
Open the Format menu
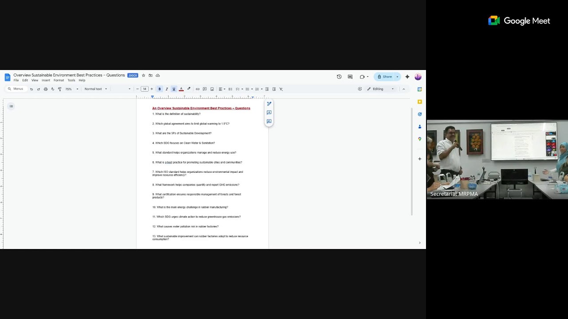(x=59, y=81)
